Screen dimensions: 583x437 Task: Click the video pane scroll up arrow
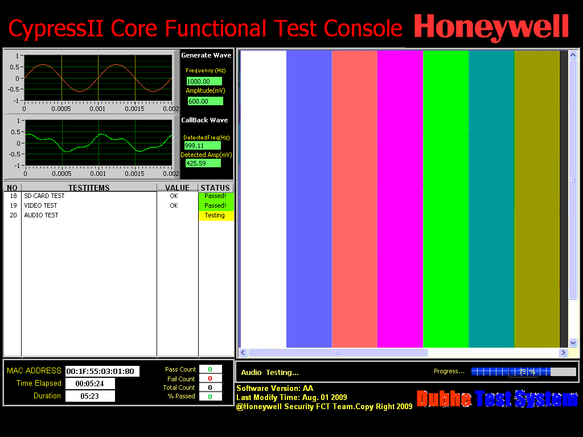click(573, 55)
